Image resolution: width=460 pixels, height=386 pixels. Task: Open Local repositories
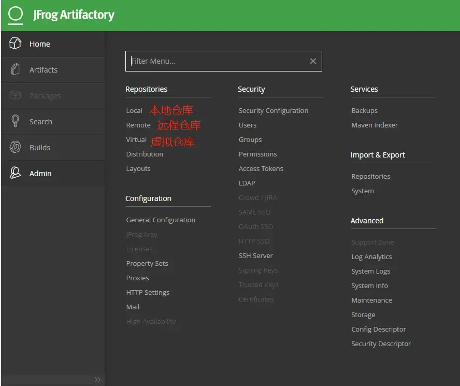tap(134, 111)
